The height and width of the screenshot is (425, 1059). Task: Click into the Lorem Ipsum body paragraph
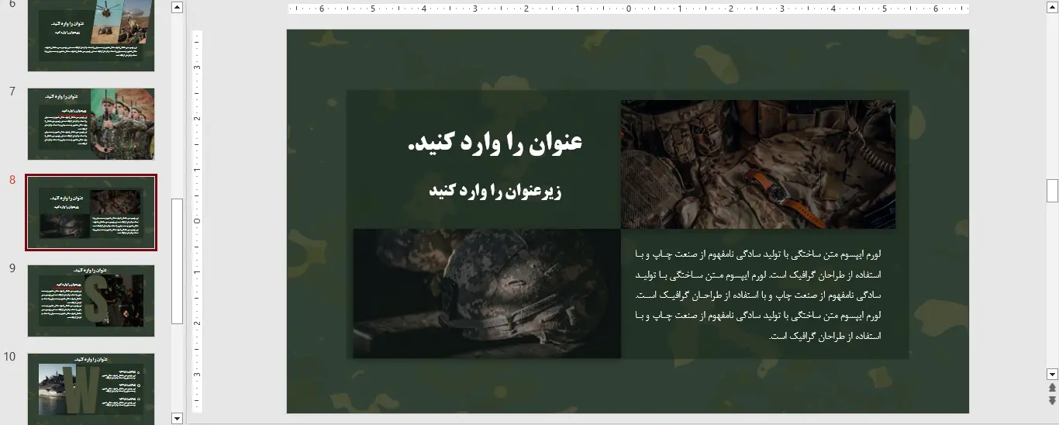click(758, 295)
